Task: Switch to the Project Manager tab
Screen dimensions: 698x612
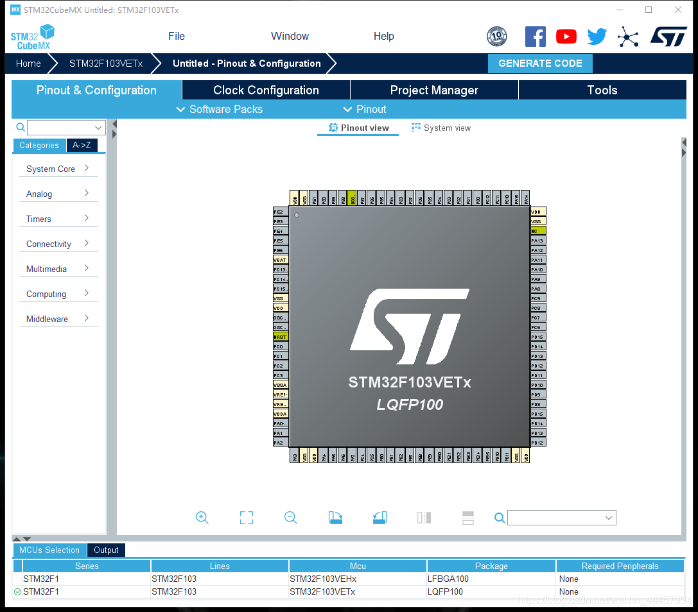Action: tap(434, 90)
